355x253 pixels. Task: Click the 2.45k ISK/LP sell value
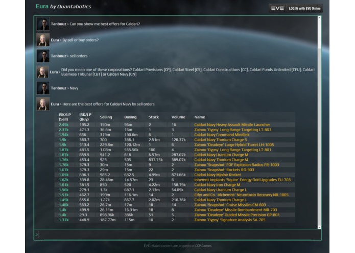[x=63, y=124]
